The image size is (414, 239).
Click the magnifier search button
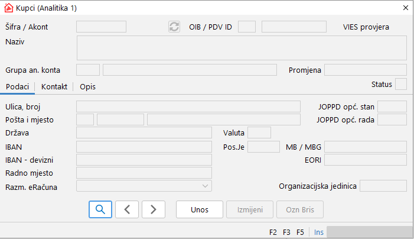[100, 209]
